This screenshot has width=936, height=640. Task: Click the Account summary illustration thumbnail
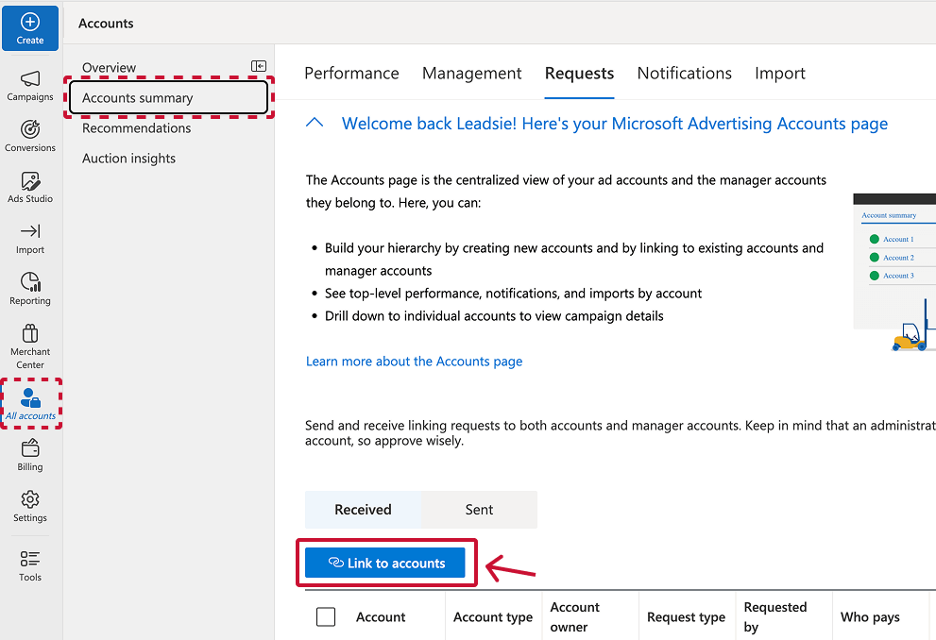point(894,272)
